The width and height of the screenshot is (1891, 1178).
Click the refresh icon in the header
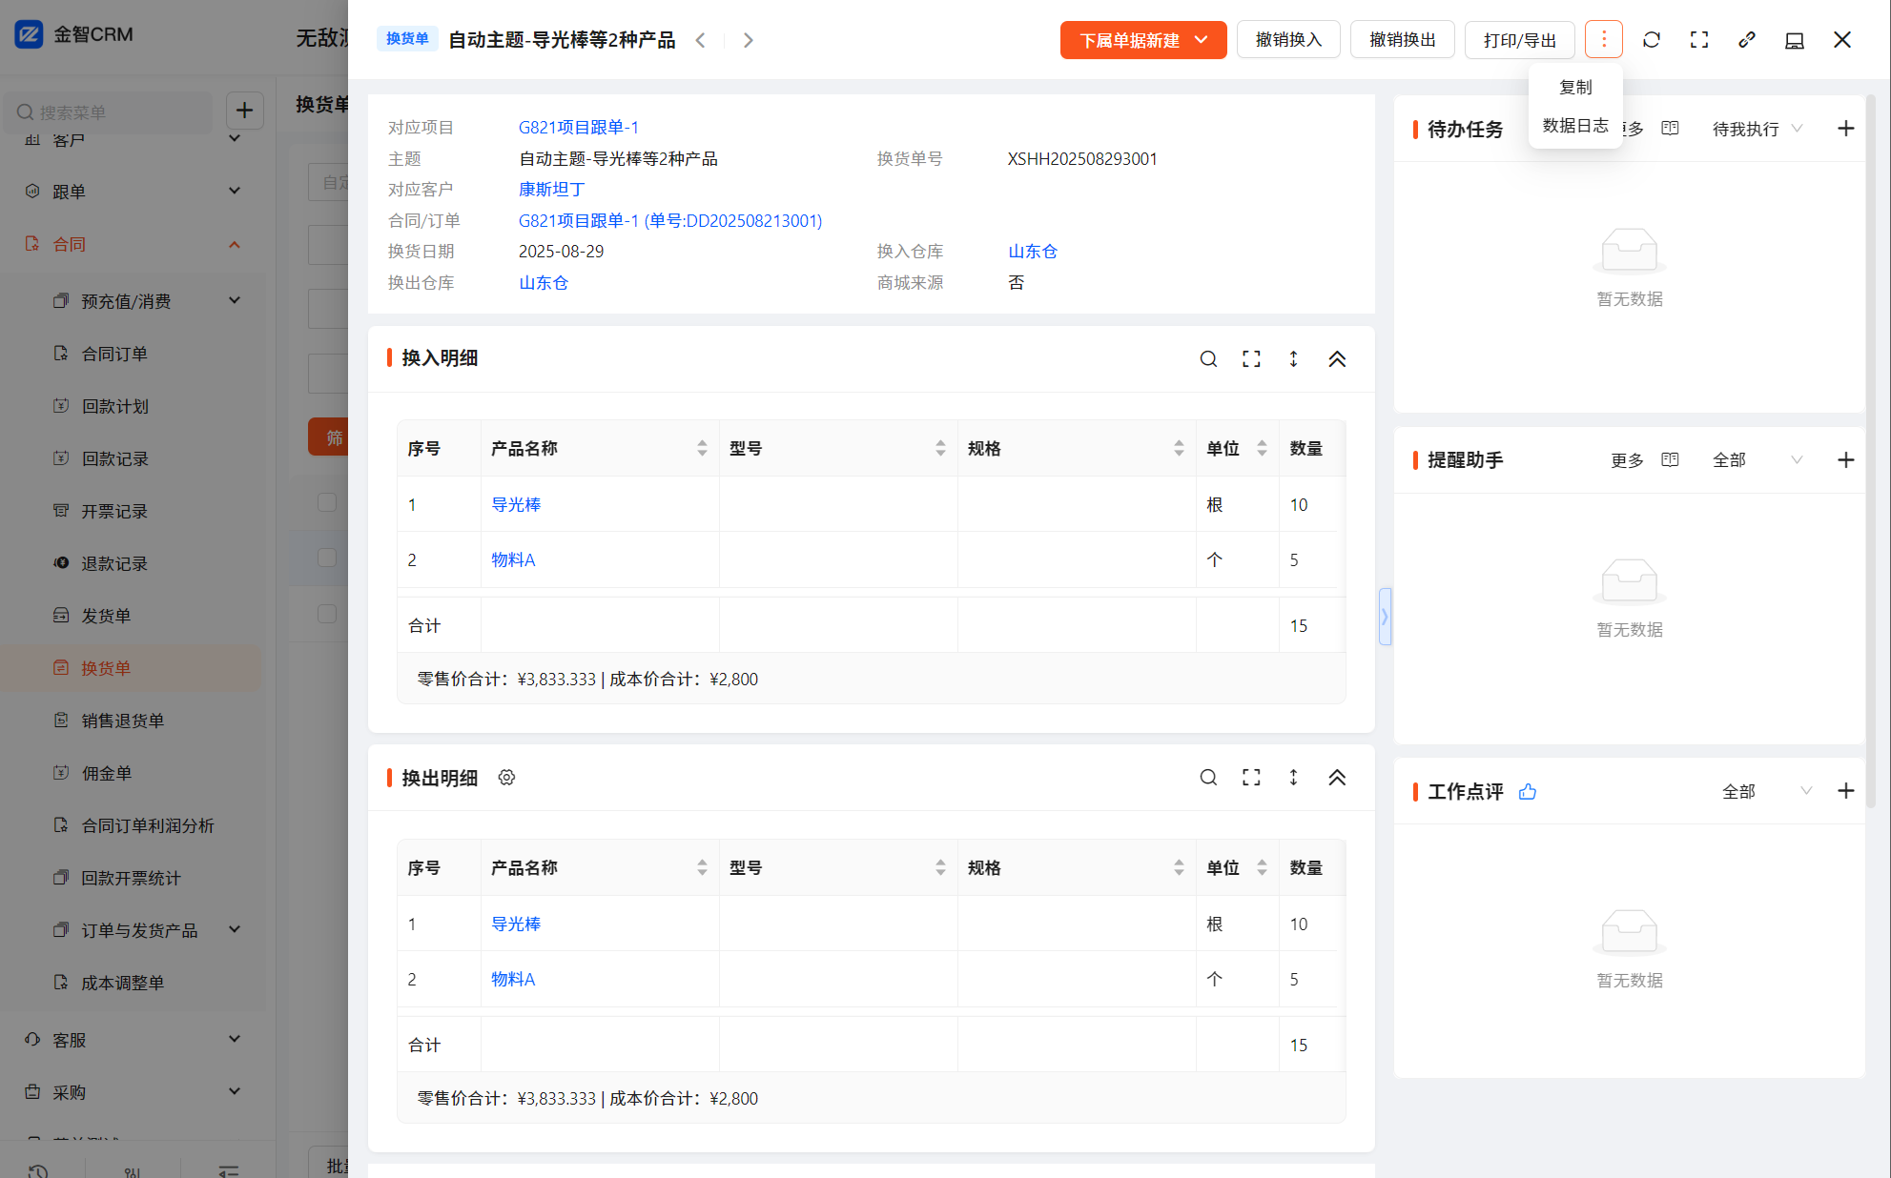click(1652, 40)
